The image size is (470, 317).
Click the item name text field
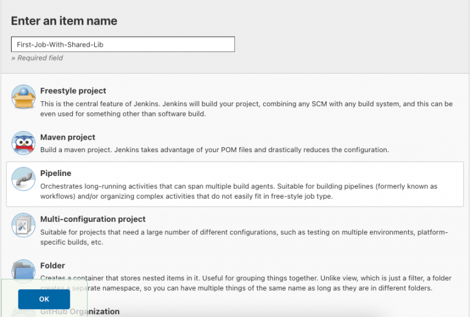122,45
